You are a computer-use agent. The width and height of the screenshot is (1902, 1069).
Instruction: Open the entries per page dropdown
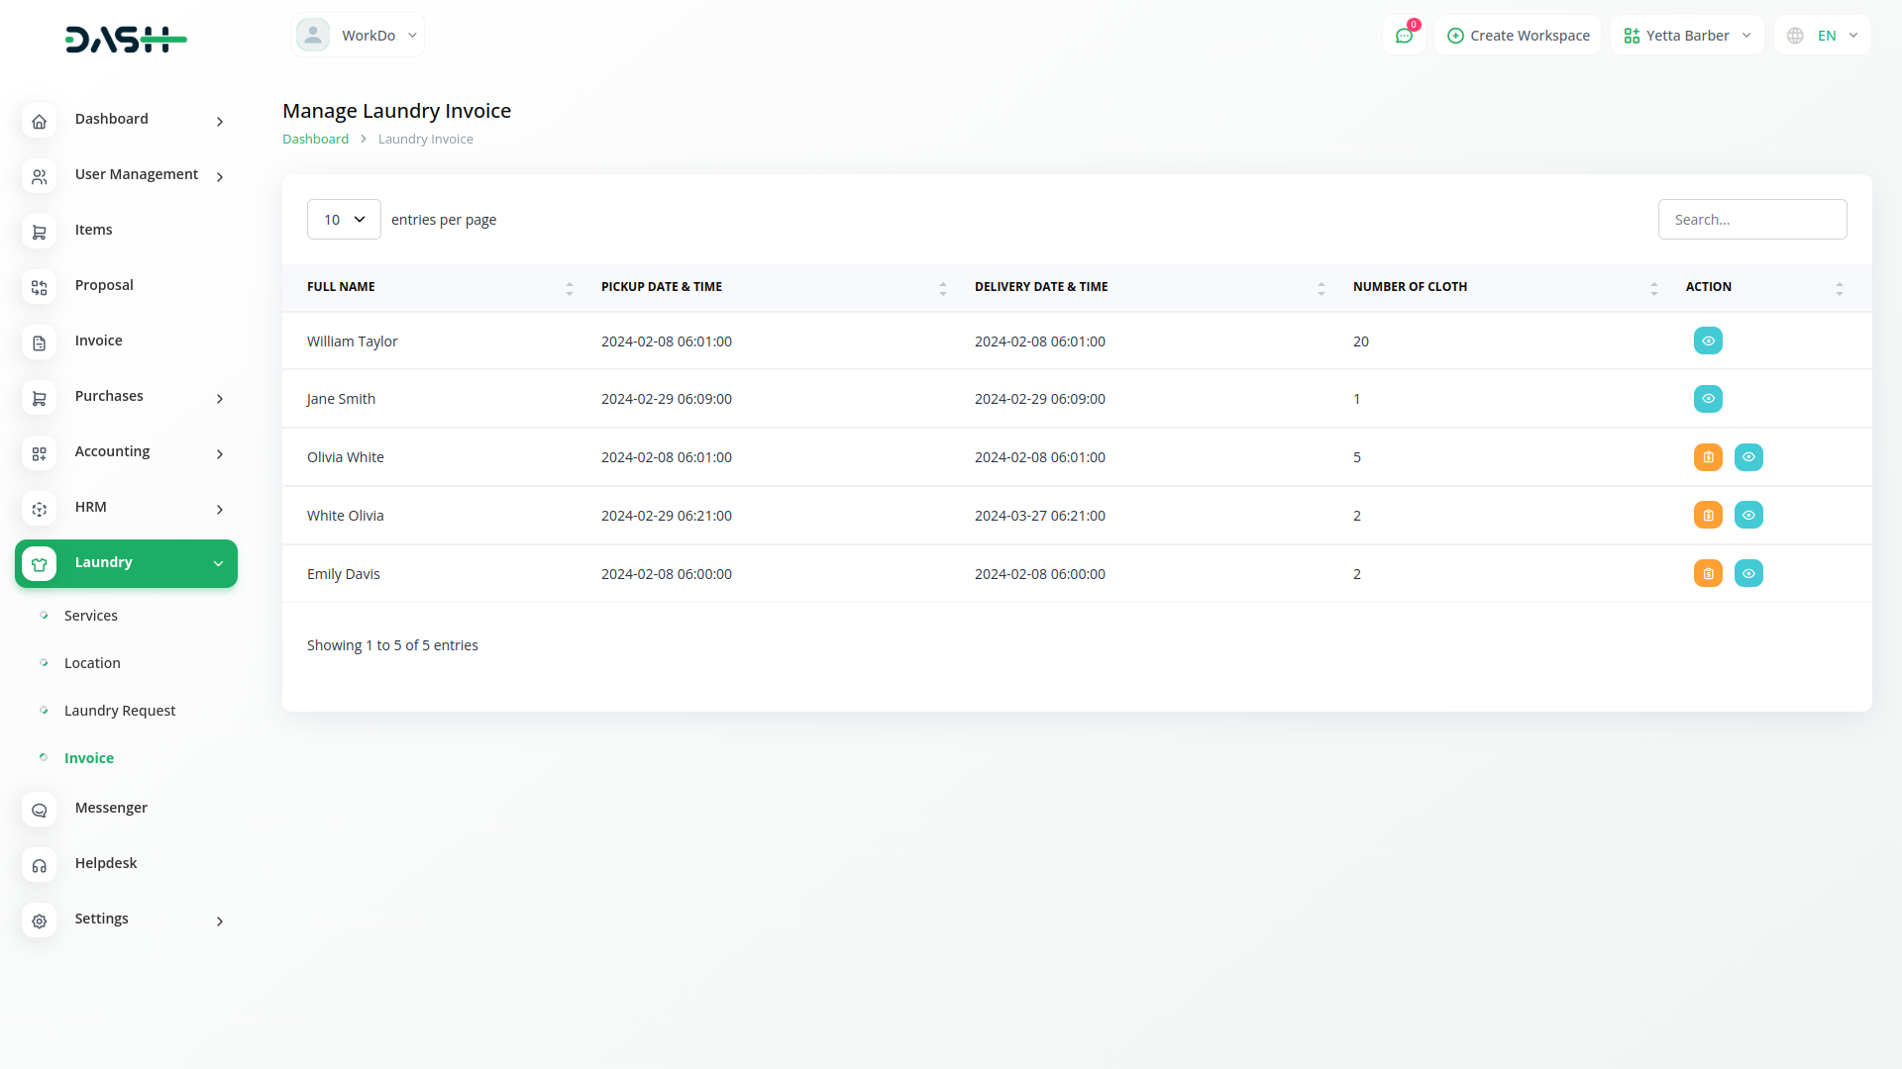tap(344, 220)
